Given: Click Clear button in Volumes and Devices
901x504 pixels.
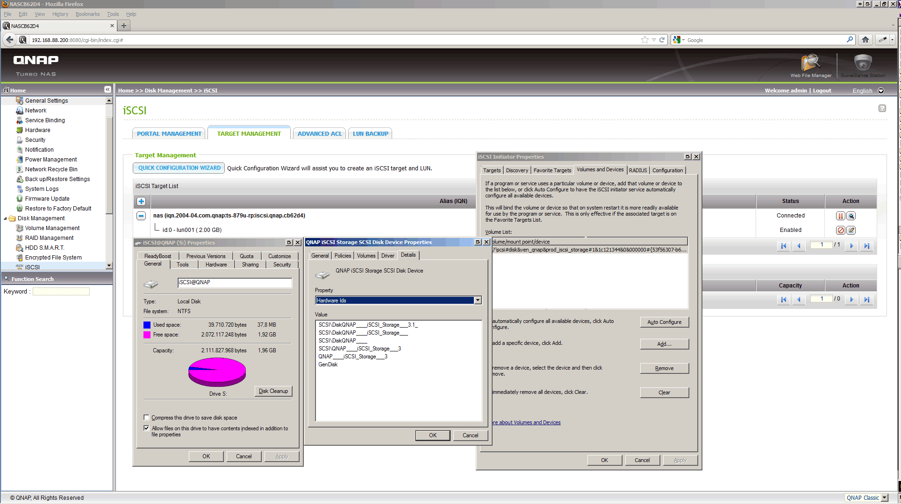Looking at the screenshot, I should [664, 392].
